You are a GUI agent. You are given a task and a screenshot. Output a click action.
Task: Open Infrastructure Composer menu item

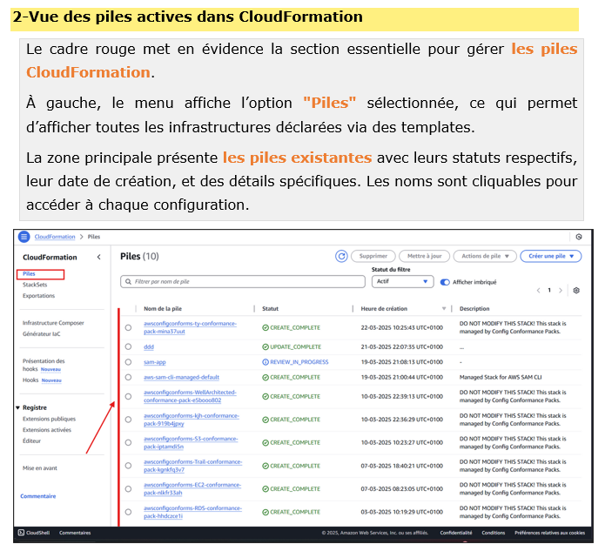pyautogui.click(x=53, y=323)
